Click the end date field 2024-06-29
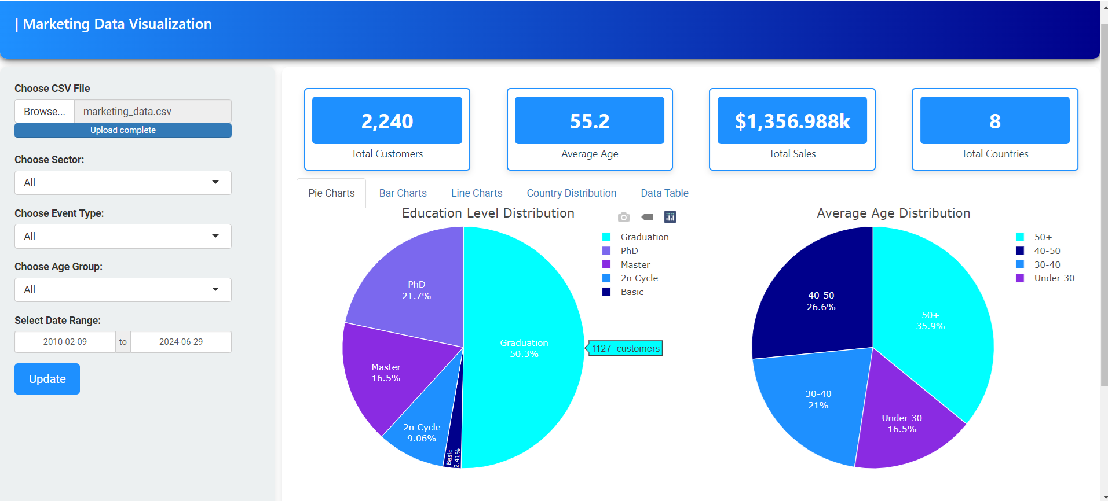1108x501 pixels. click(181, 342)
